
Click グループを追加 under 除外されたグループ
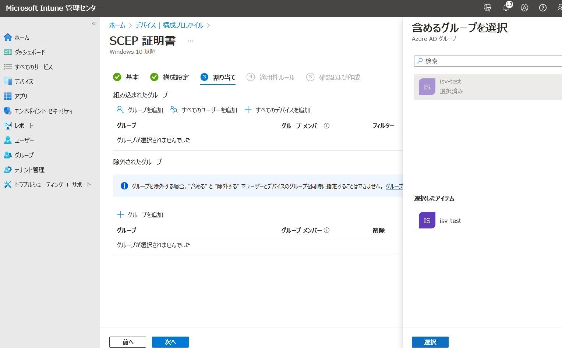[139, 215]
